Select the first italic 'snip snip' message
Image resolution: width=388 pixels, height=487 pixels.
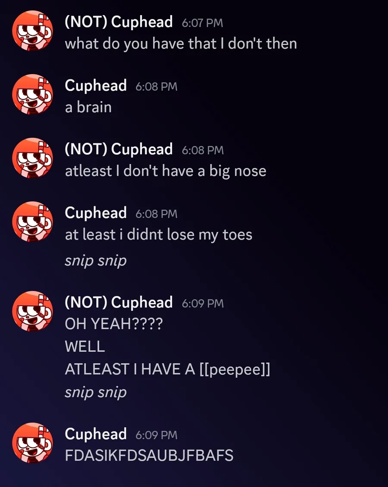click(x=96, y=261)
